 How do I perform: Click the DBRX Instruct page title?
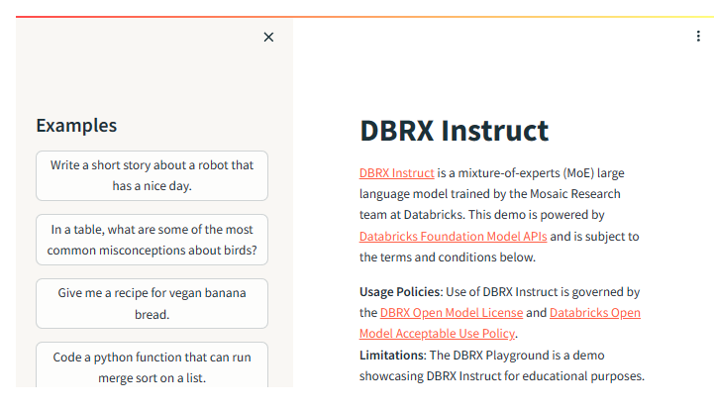click(x=454, y=131)
